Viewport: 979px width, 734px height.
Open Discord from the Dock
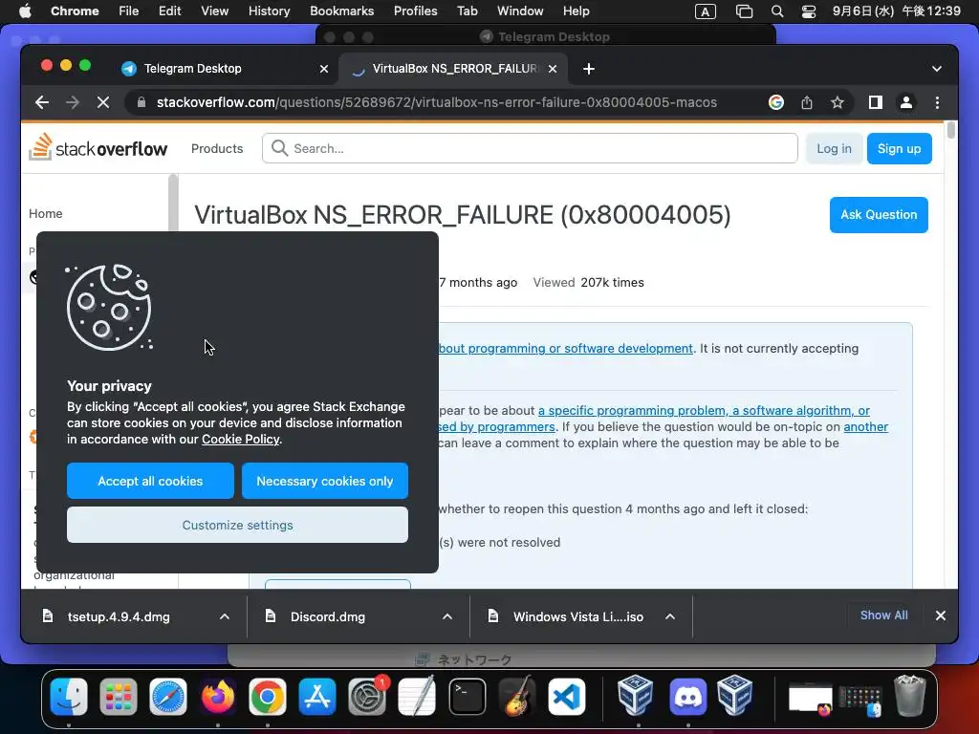pos(688,697)
